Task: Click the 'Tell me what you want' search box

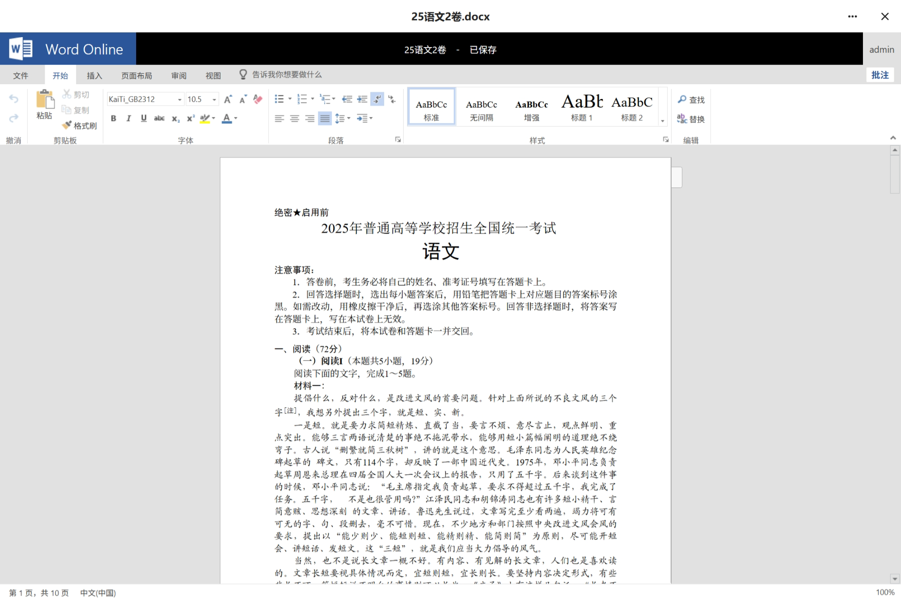Action: pos(287,75)
